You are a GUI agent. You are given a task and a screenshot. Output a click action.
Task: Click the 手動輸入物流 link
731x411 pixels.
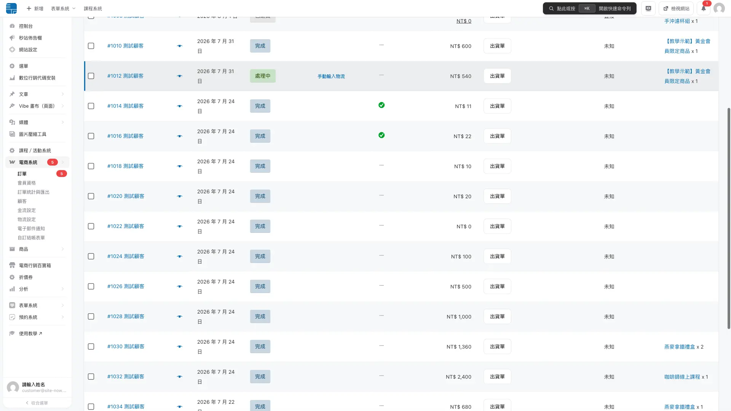331,76
